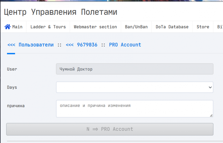Open the Ladder & Tours menu
Image resolution: width=223 pixels, height=143 pixels.
48,27
